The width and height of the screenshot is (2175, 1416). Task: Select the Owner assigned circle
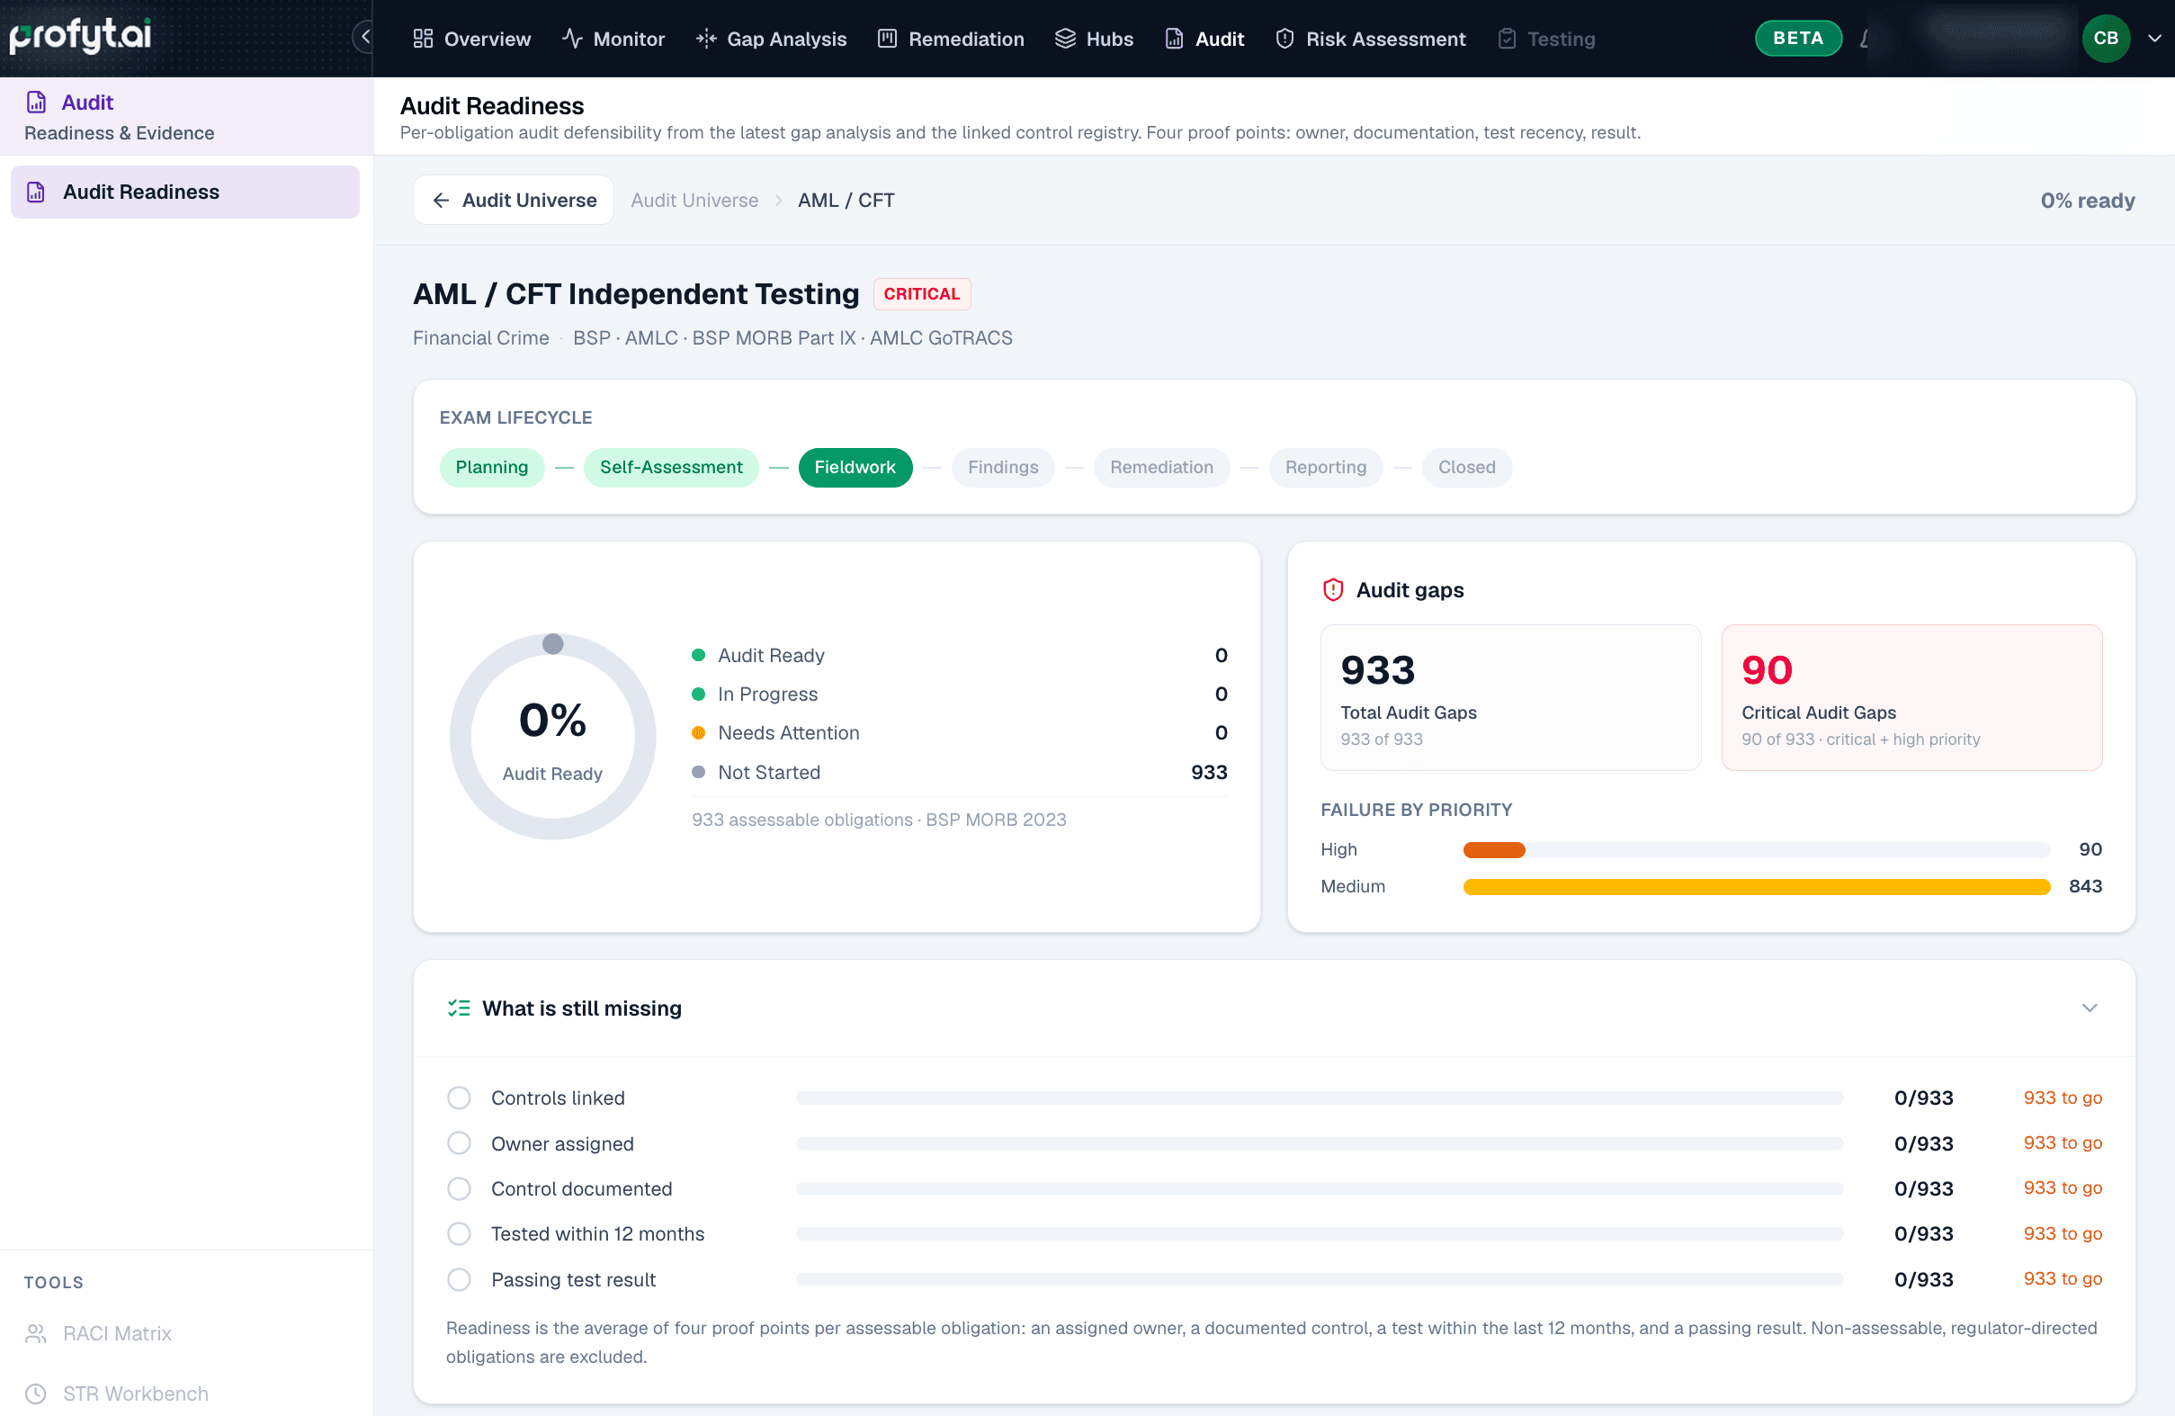pyautogui.click(x=459, y=1143)
